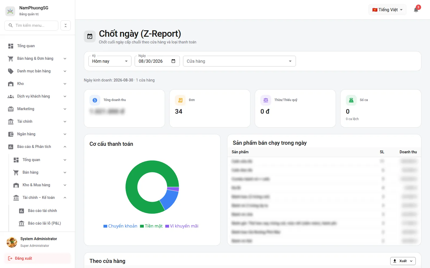The height and width of the screenshot is (268, 430).
Task: Click the Xuất export button
Action: click(403, 261)
